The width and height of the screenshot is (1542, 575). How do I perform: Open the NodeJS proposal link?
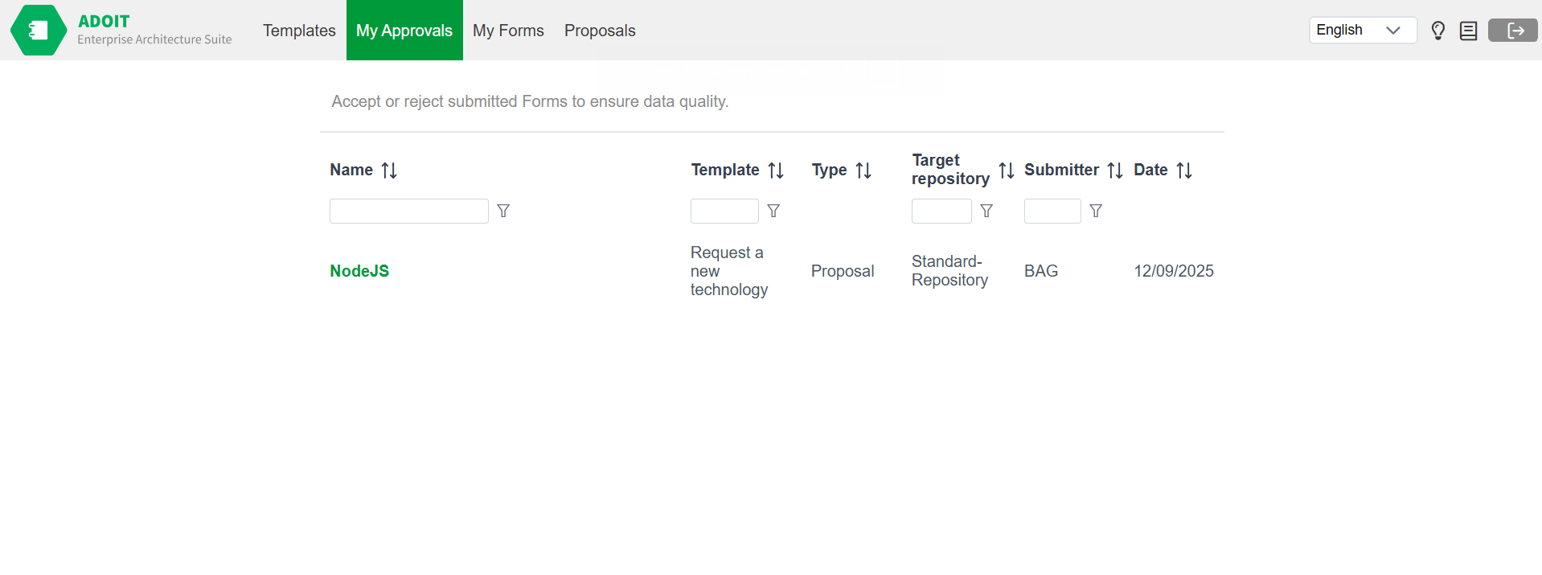[359, 271]
